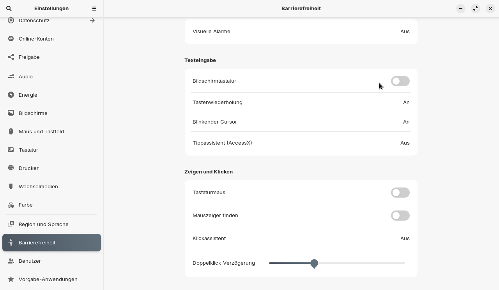Open the Tippassistent (AccessX) settings row
Viewport: 499px width, 290px height.
301,143
